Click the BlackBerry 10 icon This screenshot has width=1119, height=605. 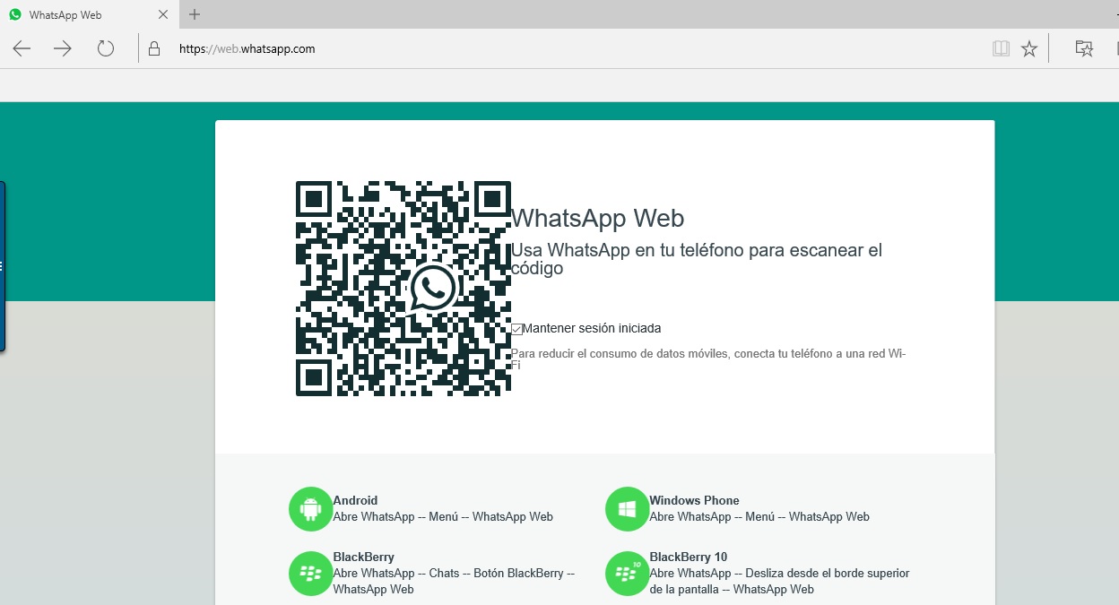pyautogui.click(x=627, y=573)
